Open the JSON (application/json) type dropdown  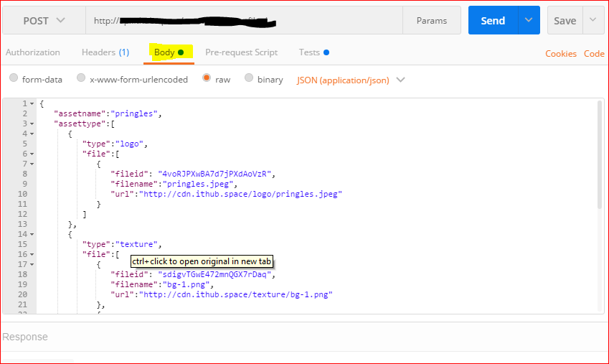click(351, 80)
